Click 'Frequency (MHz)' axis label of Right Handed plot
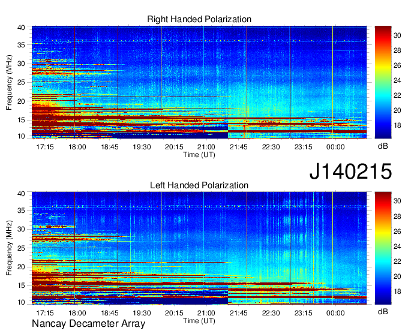This screenshot has height=331, width=408. coord(9,82)
